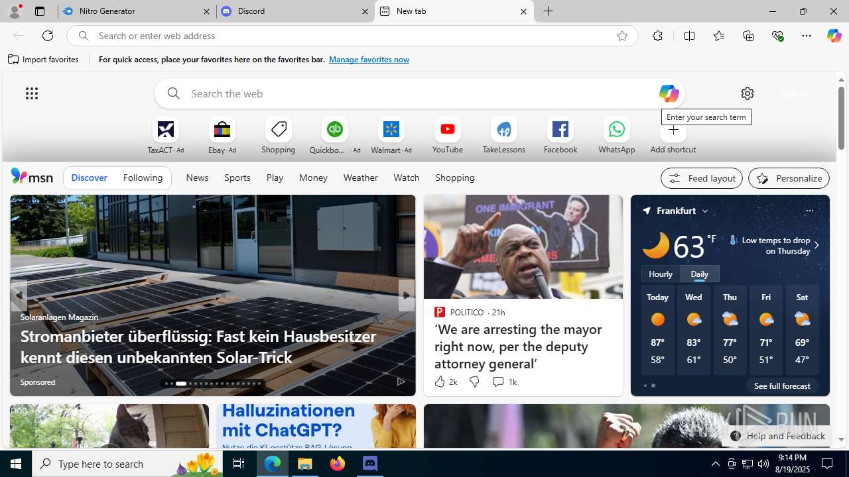
Task: Switch weather to Daily view
Action: tap(700, 274)
